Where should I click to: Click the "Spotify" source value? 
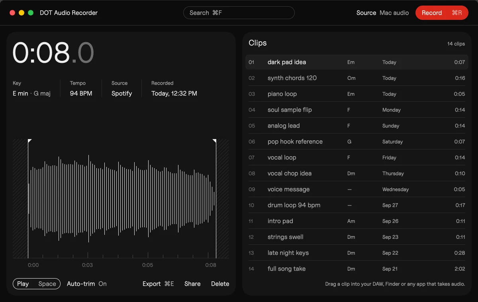121,93
